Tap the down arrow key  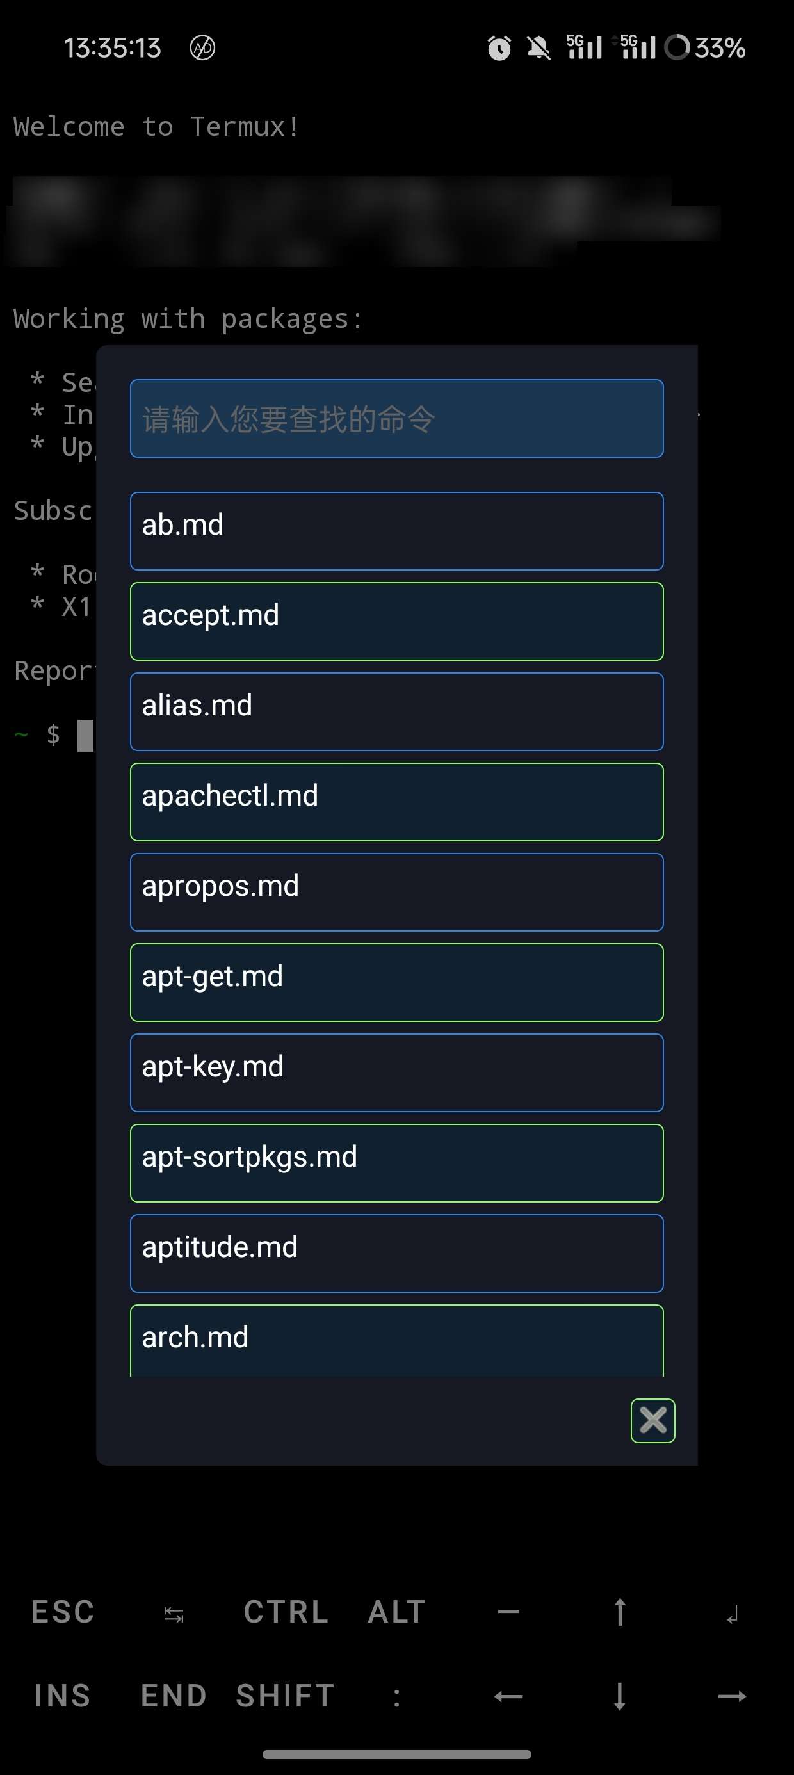[x=620, y=1696]
